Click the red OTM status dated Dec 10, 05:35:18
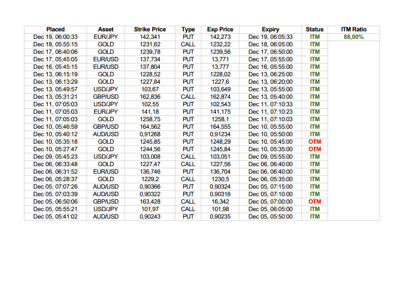Screen dimensions: 404x286 coord(314,141)
